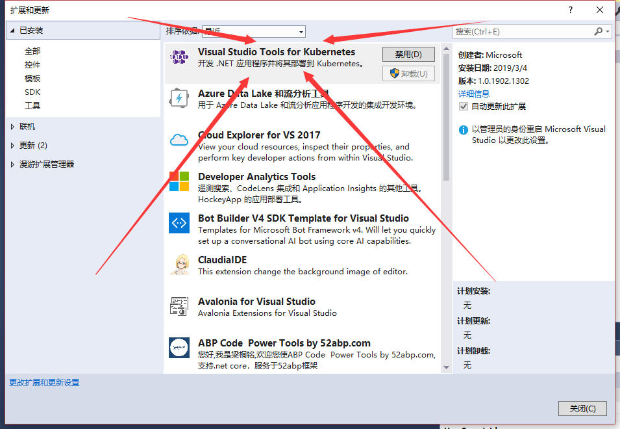Expand the 漫游扩展管理器 node
Viewport: 620px width, 429px height.
pos(12,164)
